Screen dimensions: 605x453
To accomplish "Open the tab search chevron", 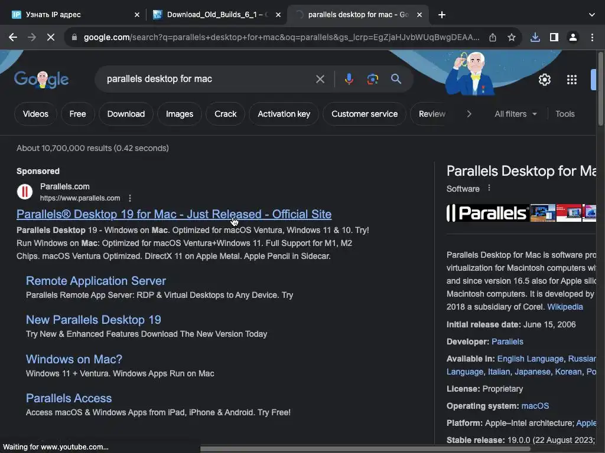I will click(x=592, y=15).
